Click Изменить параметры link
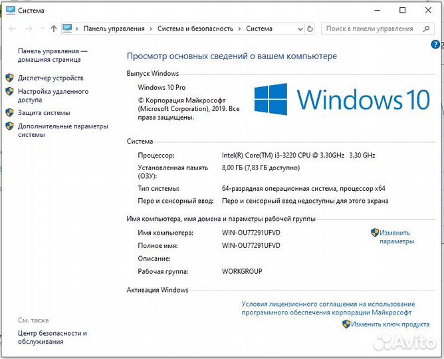The image size is (444, 359). click(397, 237)
